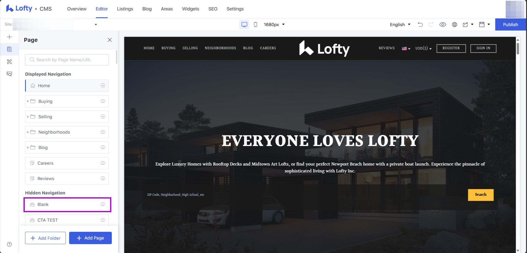Image resolution: width=527 pixels, height=253 pixels.
Task: Open help via the question mark icon
Action: coord(9,244)
